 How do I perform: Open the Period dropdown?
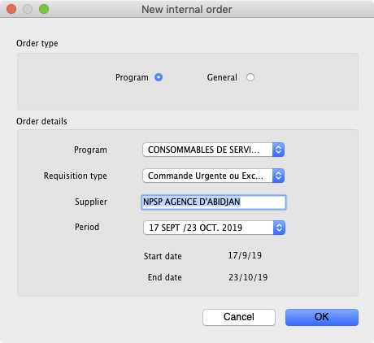pyautogui.click(x=214, y=228)
